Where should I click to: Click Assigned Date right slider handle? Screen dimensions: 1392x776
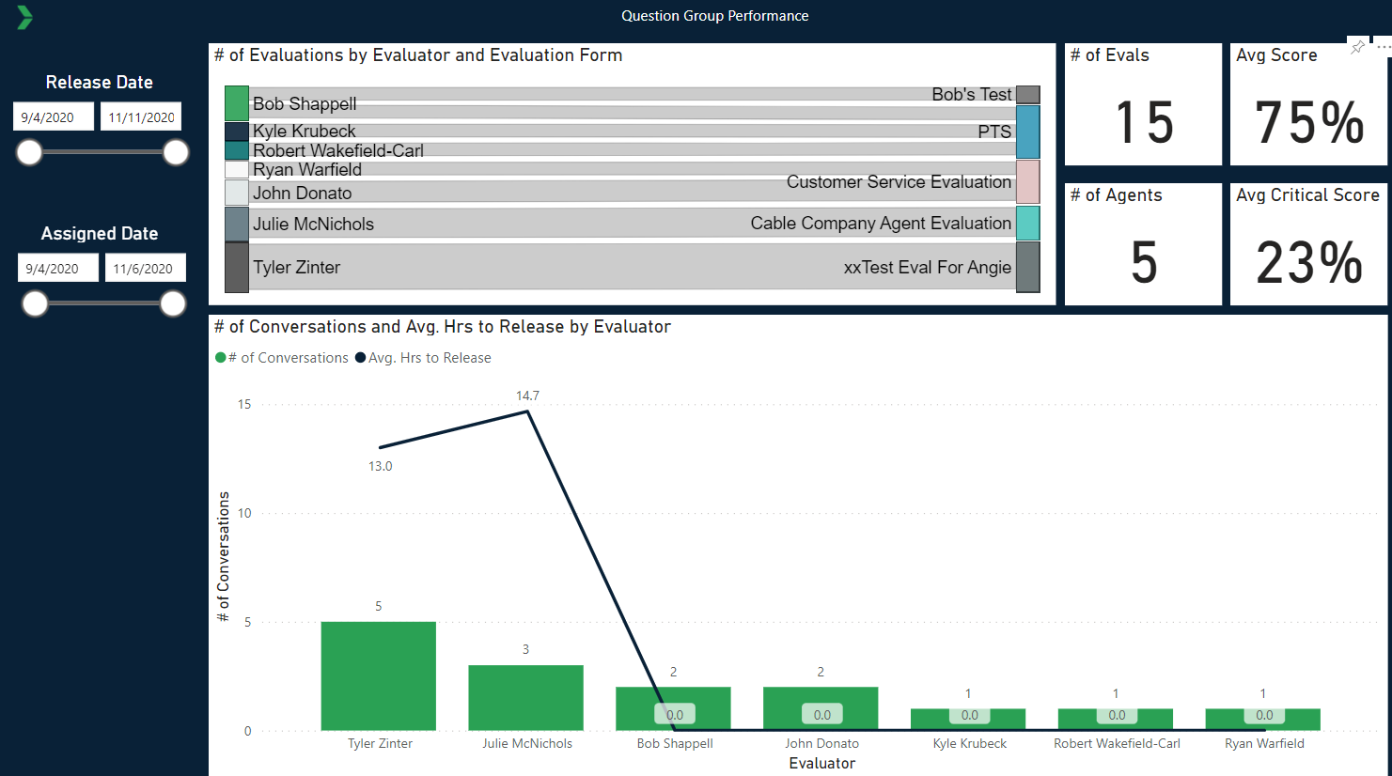[173, 303]
